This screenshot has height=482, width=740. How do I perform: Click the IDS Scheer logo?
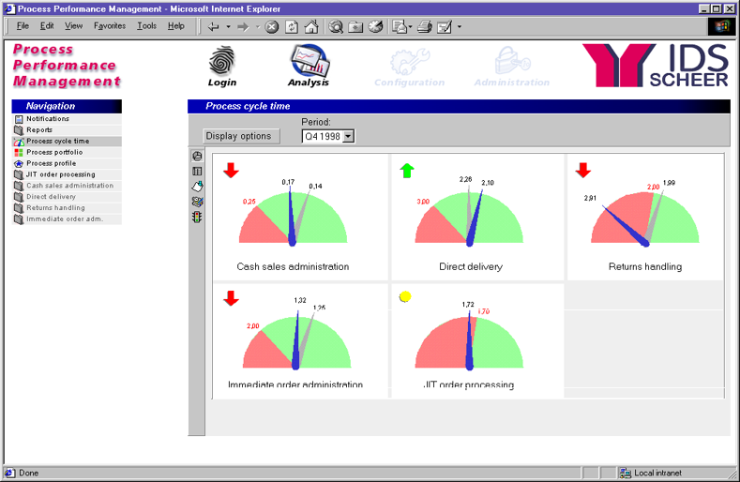pyautogui.click(x=656, y=66)
